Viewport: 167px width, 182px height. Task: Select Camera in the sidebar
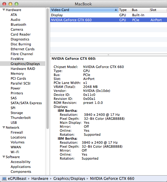[x=17, y=29]
